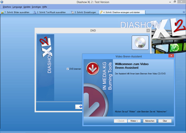Click the help icon beside the step tabs

tap(184, 12)
